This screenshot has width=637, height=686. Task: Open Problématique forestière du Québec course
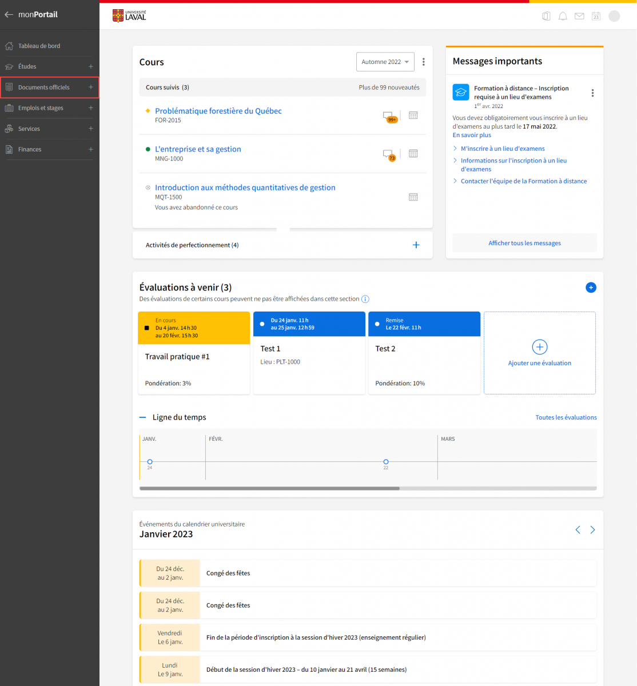(218, 111)
